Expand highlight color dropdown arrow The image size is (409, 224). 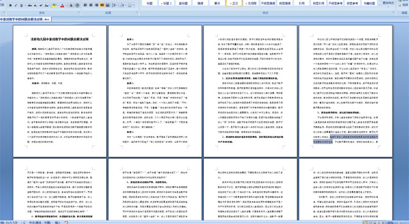pos(58,5)
